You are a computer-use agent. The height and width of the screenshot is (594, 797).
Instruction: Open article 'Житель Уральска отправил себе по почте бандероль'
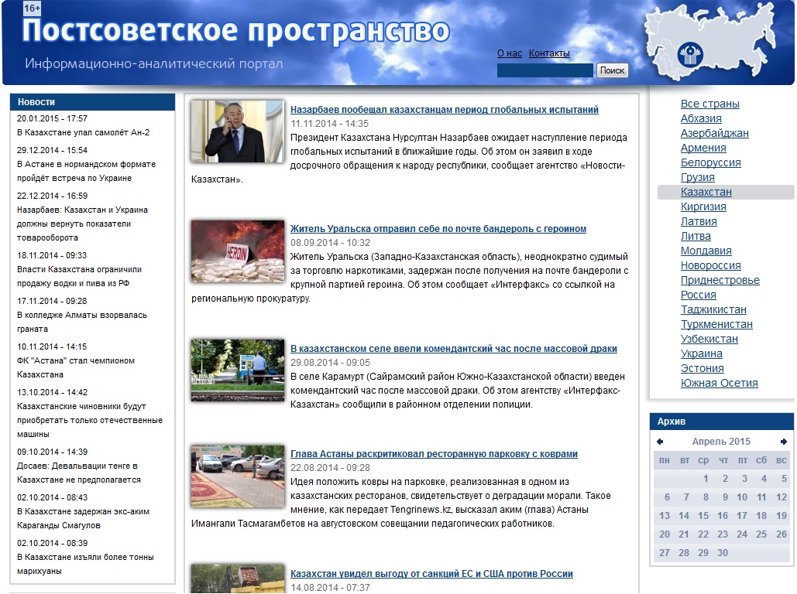(438, 229)
